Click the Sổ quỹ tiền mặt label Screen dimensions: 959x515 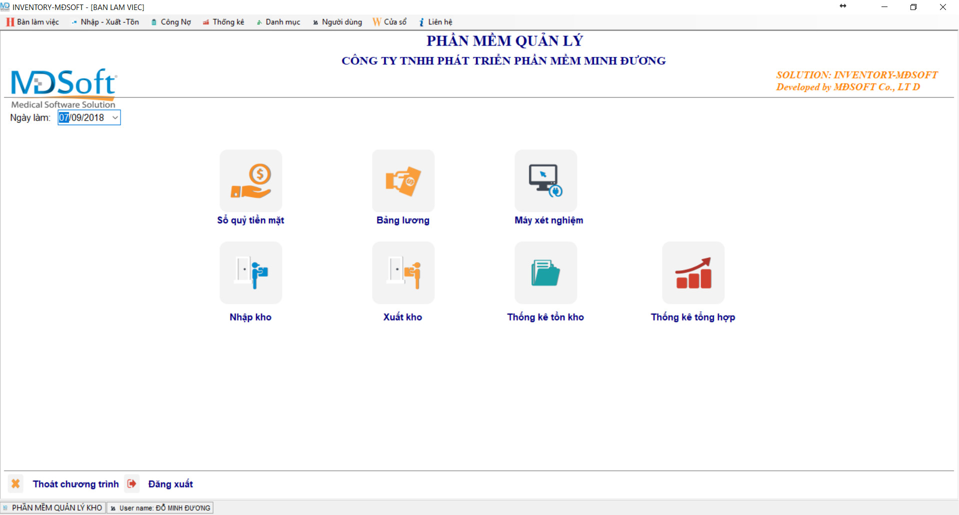250,220
